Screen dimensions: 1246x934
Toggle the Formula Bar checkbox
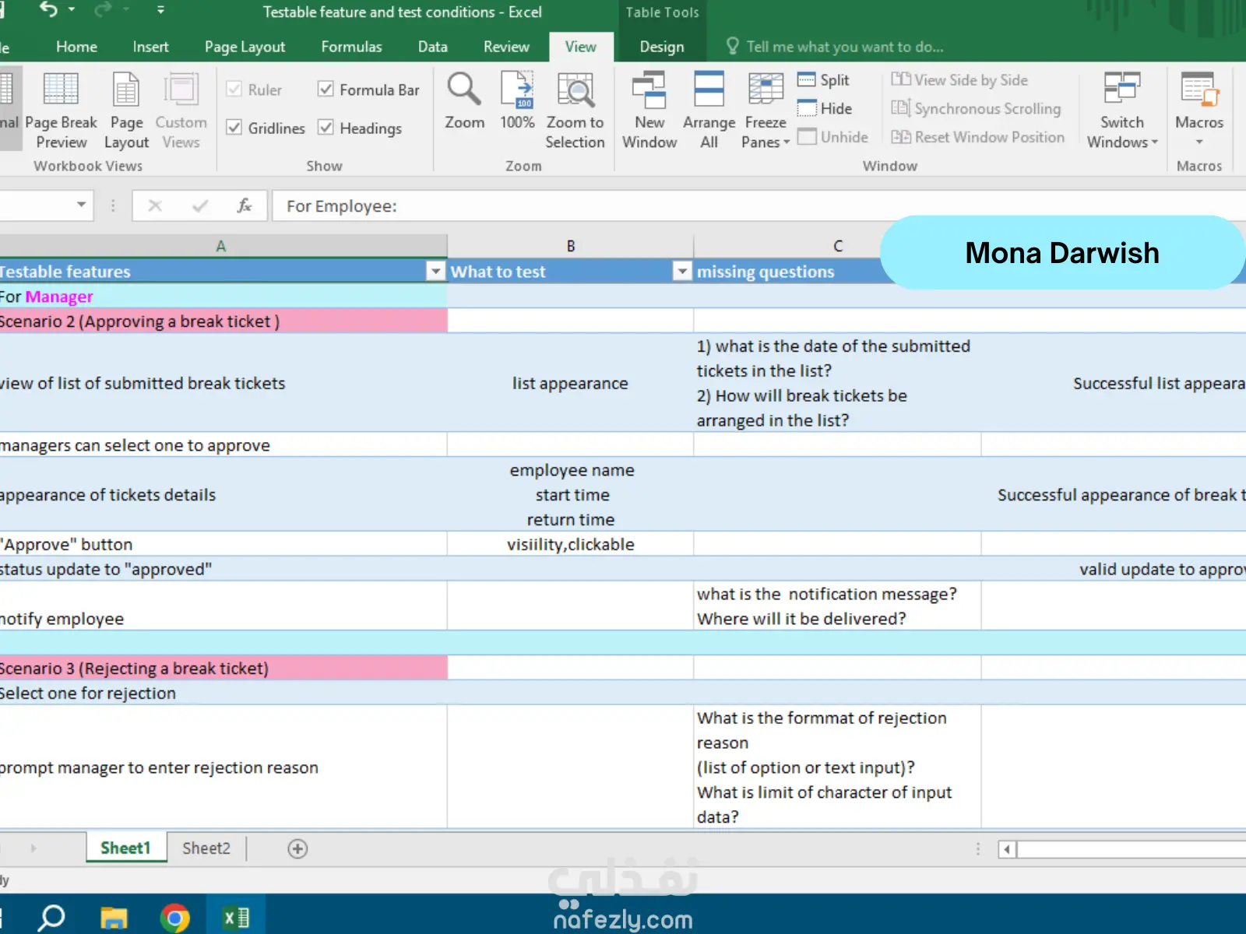(326, 90)
